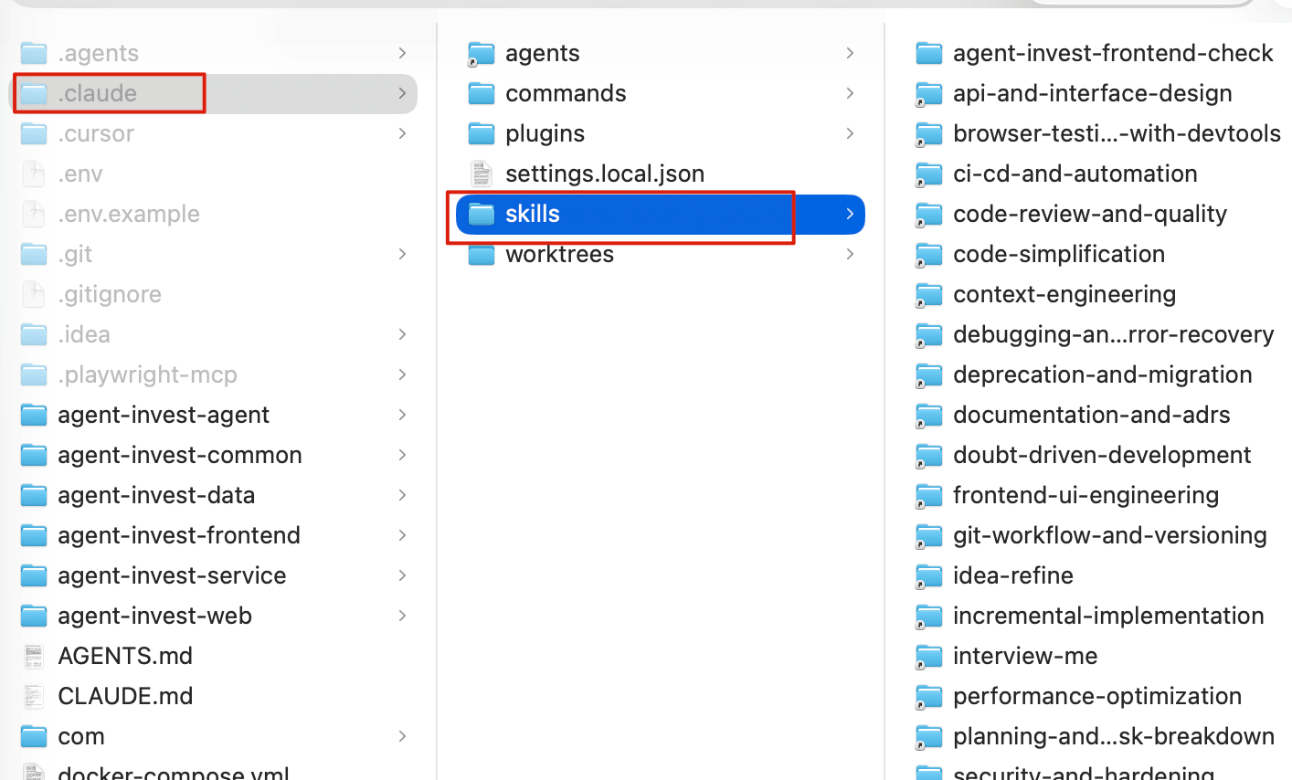1292x780 pixels.
Task: Expand the .agents folder chevron
Action: (x=402, y=53)
